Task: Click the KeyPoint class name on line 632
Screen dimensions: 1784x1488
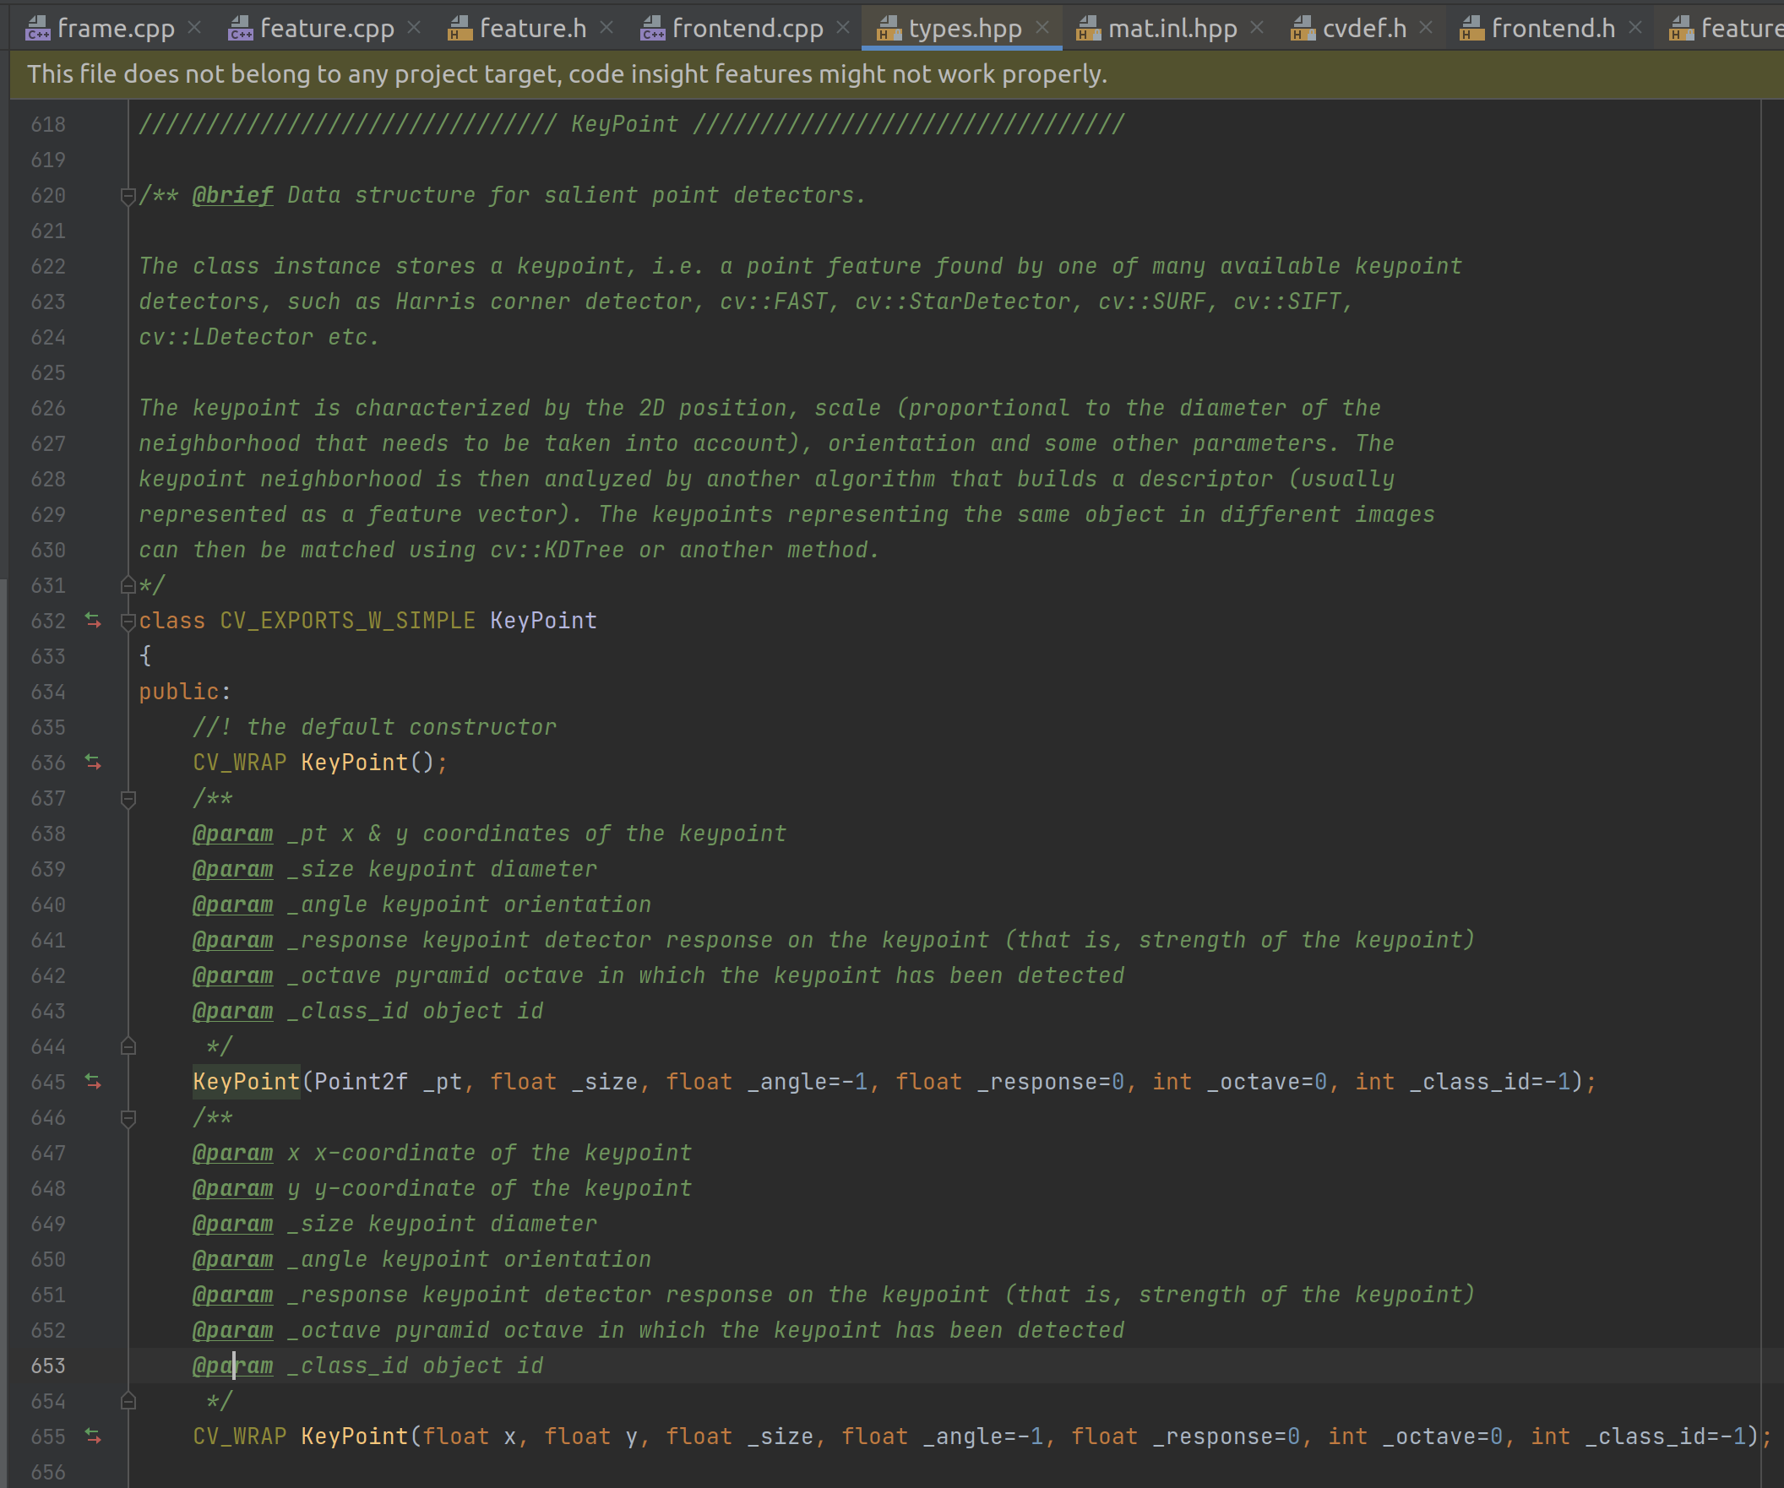Action: (x=544, y=621)
